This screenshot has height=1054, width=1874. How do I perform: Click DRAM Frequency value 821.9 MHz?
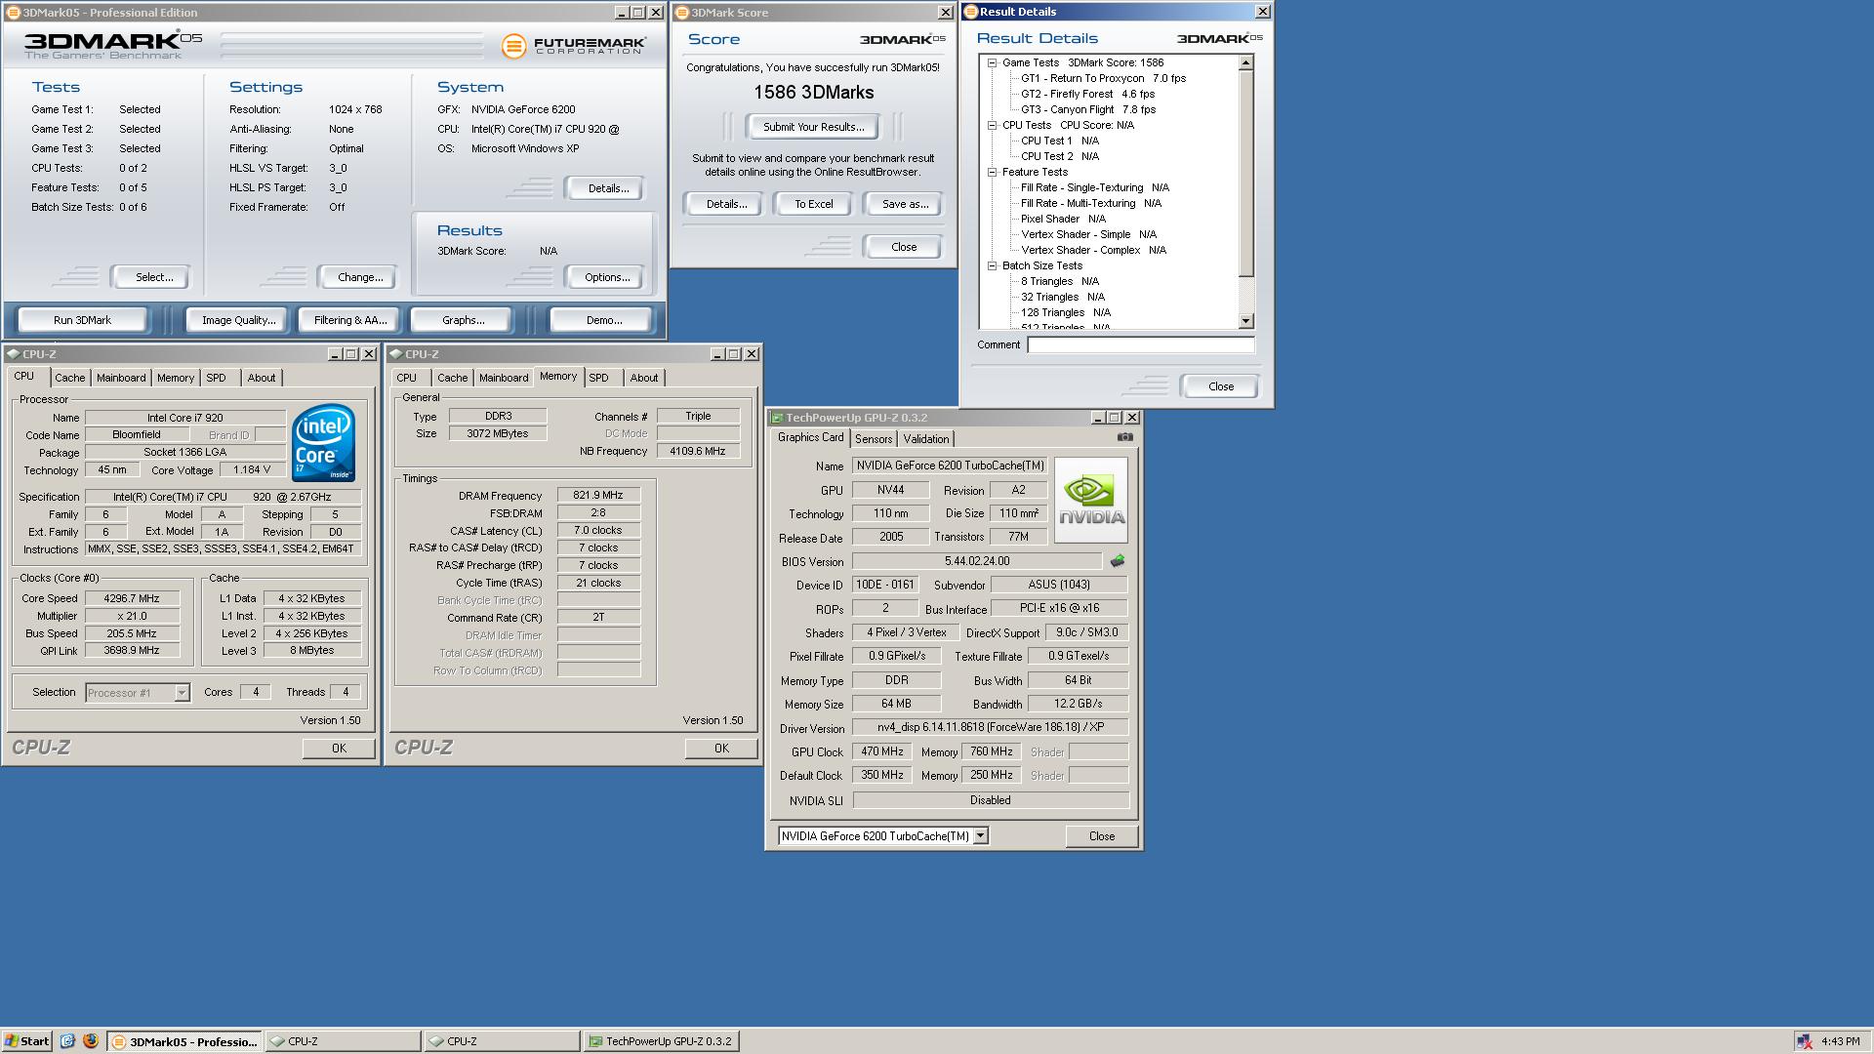[x=598, y=496]
